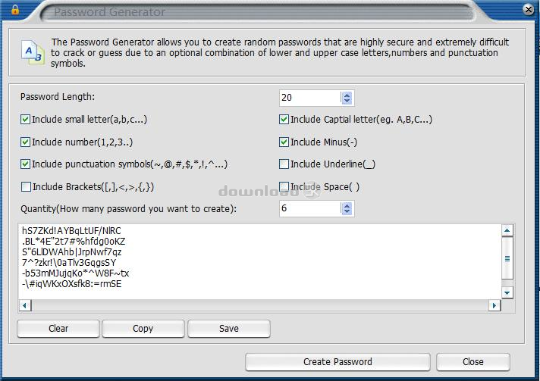Viewport: 540px width, 381px height.
Task: Click the AB letters info icon
Action: coord(33,52)
